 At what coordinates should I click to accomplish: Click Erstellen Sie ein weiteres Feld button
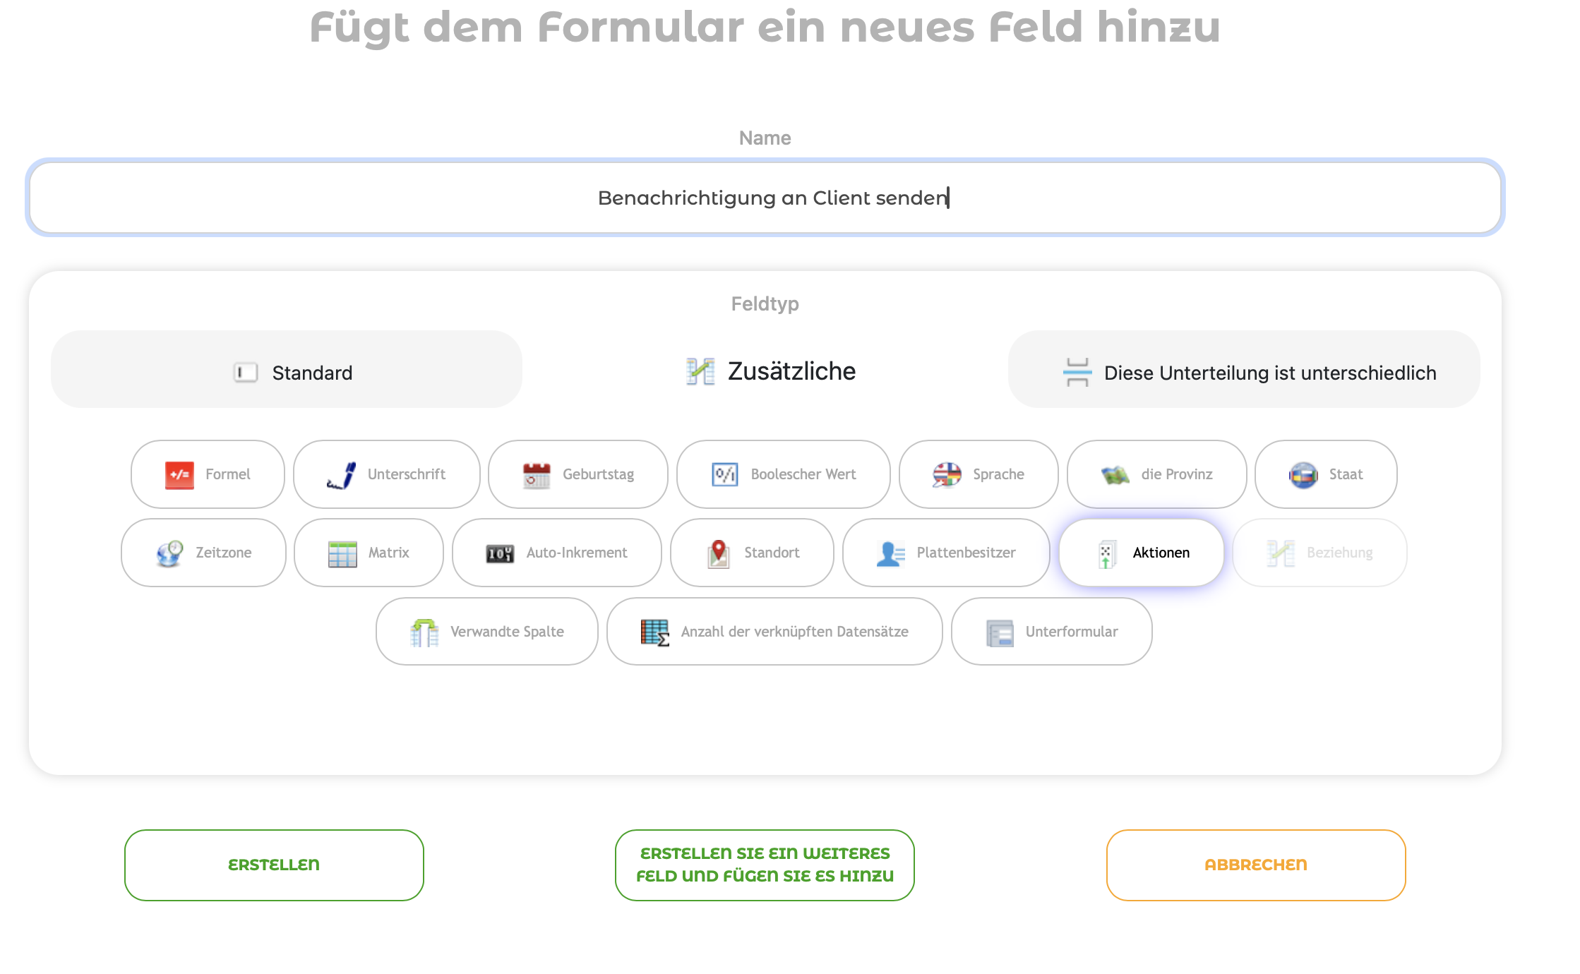click(x=765, y=865)
